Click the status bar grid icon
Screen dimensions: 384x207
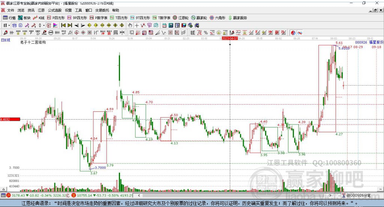(x=3, y=195)
